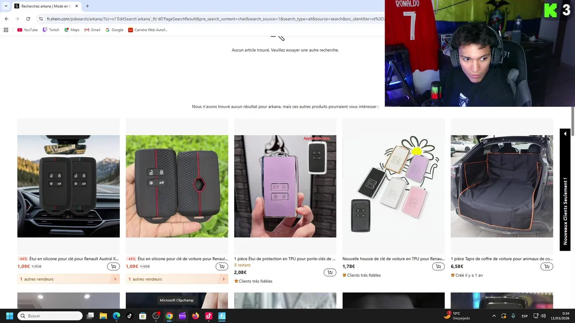Open the car trunk mat product image
The width and height of the screenshot is (575, 323).
pos(502,186)
